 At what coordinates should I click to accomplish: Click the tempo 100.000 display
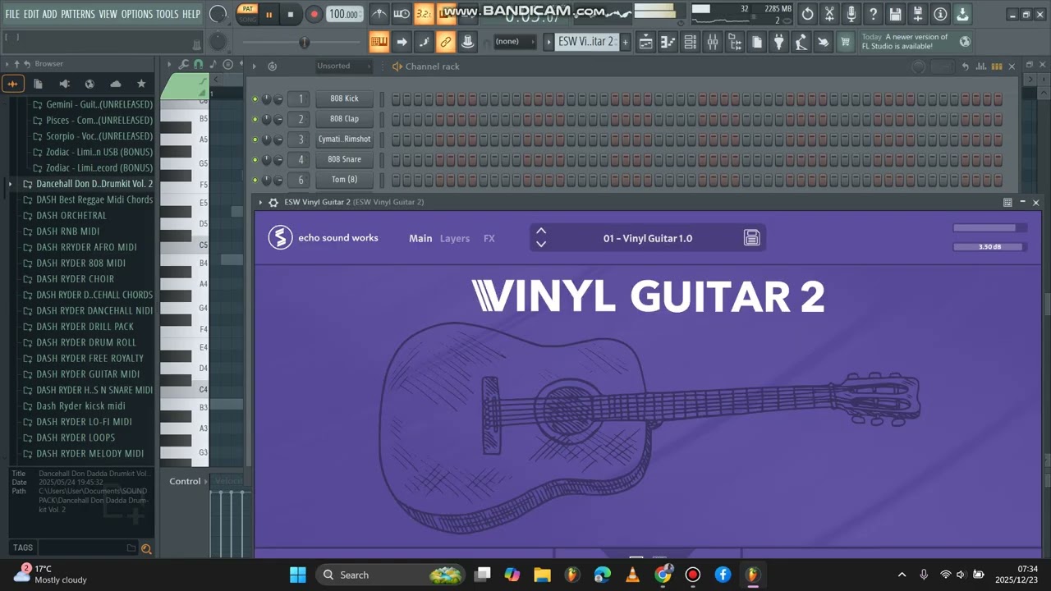click(344, 14)
